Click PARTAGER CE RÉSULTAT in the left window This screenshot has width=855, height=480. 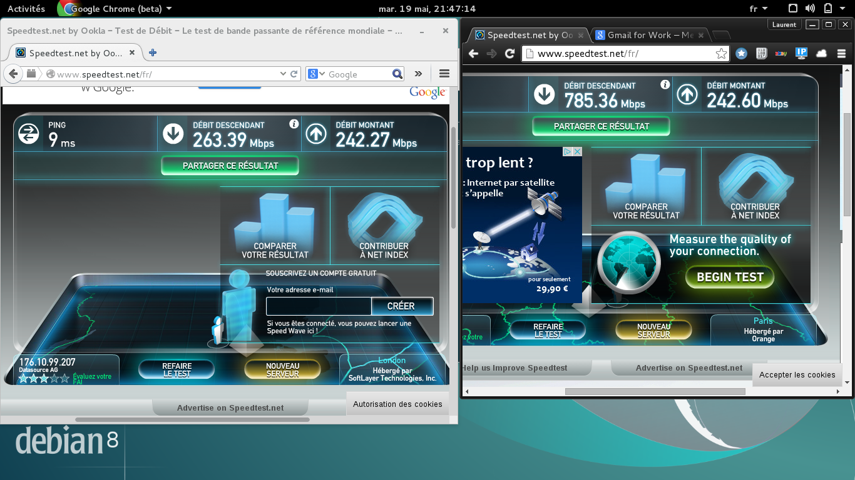pos(230,166)
